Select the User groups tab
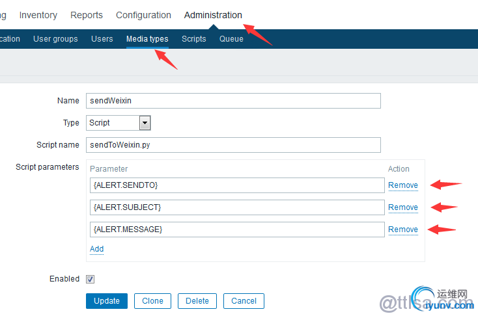Viewport: 478px width, 316px height. (x=55, y=39)
